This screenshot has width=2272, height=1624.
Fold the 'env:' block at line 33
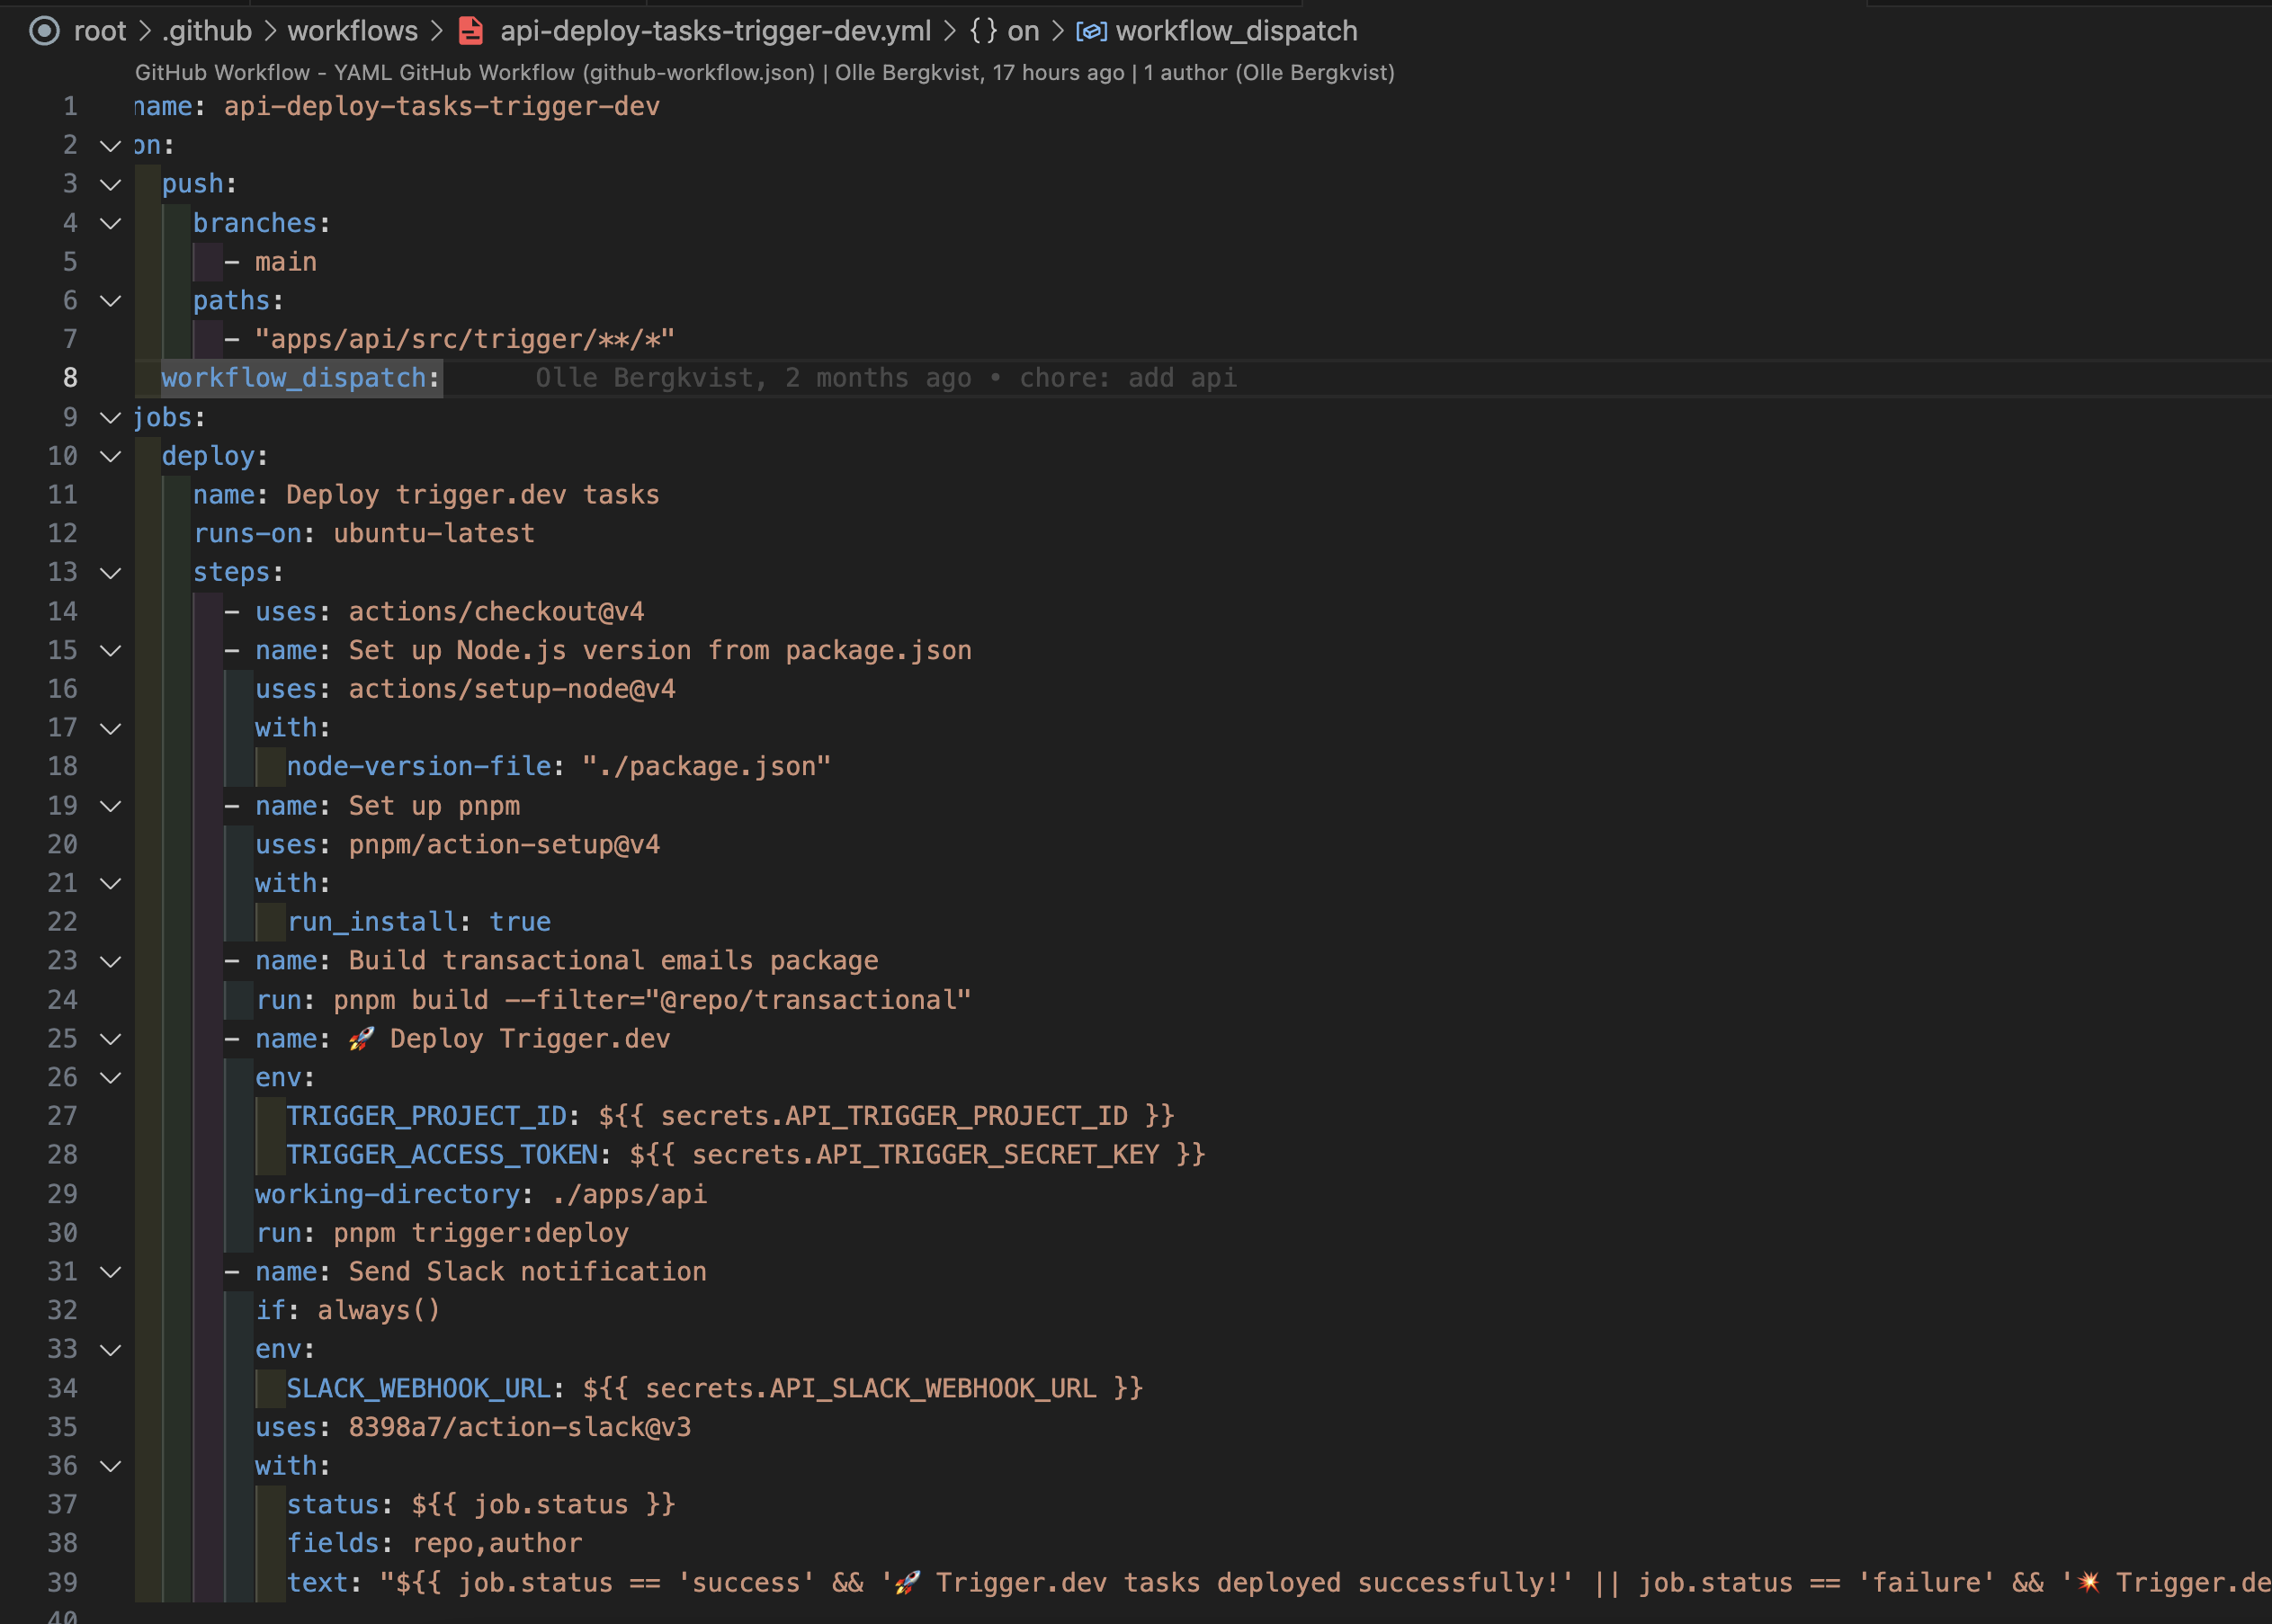[111, 1350]
